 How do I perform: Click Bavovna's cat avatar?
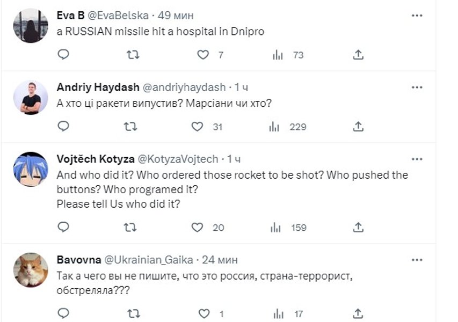31,270
